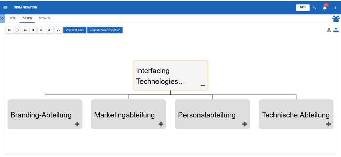
Task: Click the group of people icon
Action: tap(336, 19)
